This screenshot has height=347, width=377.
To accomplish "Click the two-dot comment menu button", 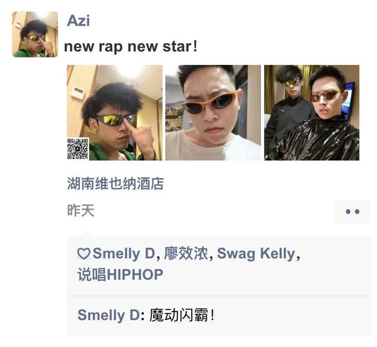I will click(353, 212).
